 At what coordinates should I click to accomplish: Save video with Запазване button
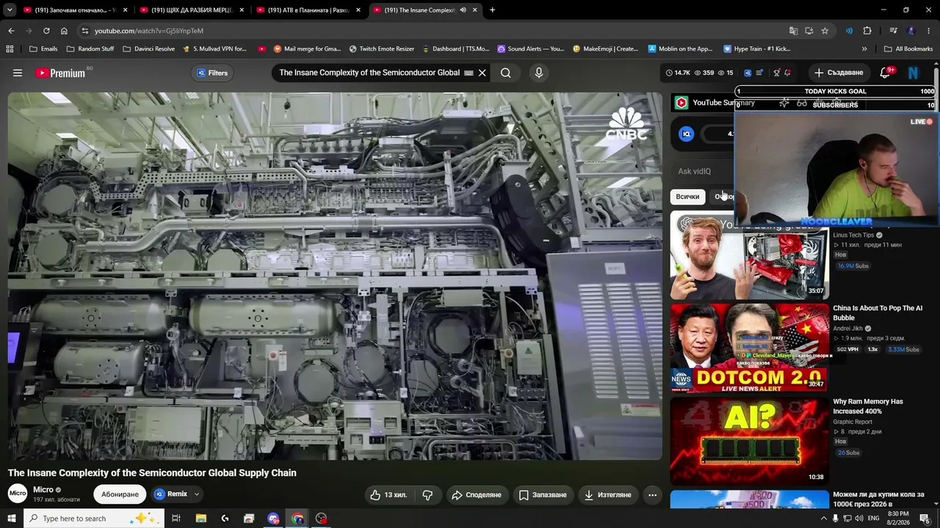pos(543,495)
